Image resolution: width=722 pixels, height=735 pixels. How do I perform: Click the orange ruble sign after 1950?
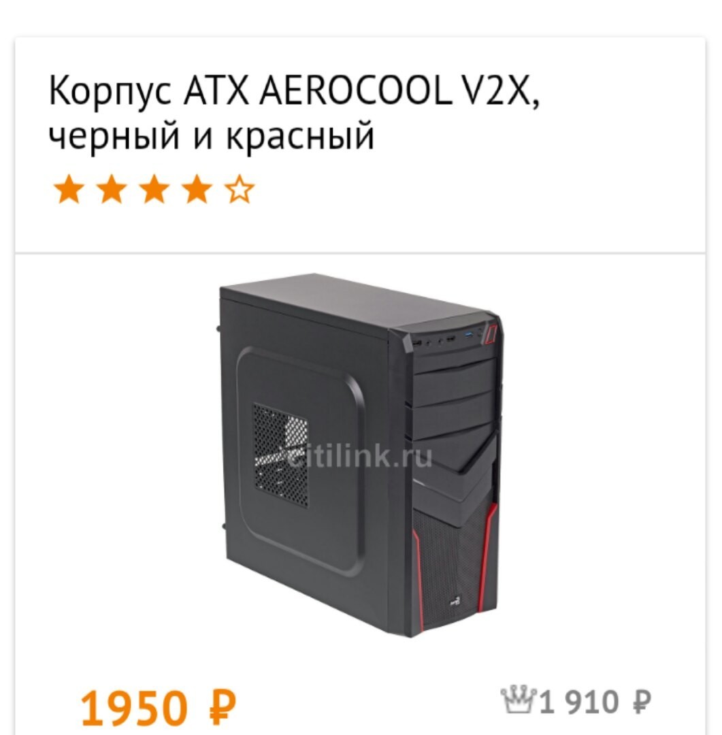(x=223, y=706)
